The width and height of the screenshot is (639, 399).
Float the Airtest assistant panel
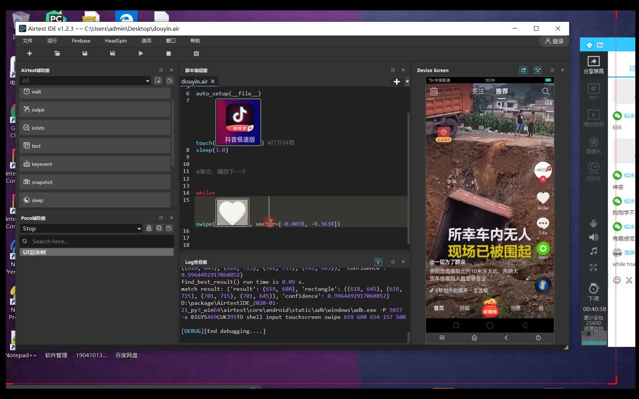tap(161, 70)
